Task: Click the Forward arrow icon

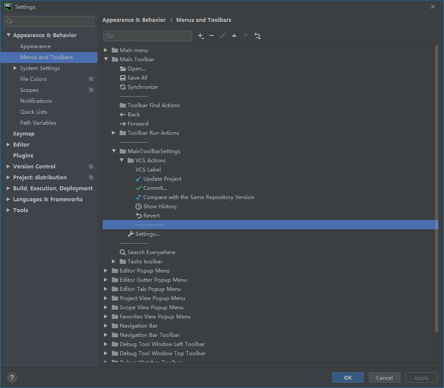Action: [123, 123]
